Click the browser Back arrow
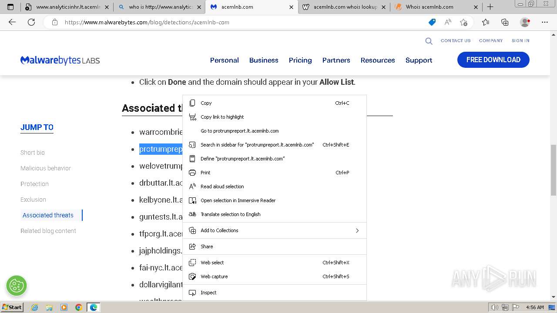 tap(12, 22)
